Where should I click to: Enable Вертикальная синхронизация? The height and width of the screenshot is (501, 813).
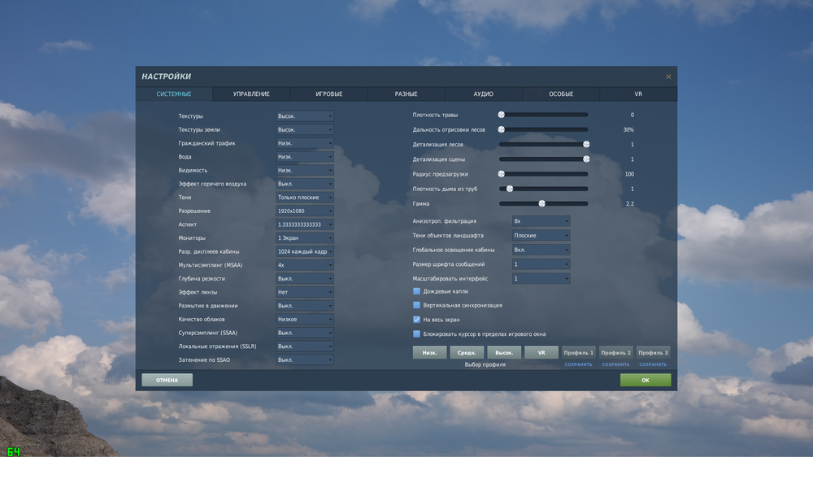point(416,305)
